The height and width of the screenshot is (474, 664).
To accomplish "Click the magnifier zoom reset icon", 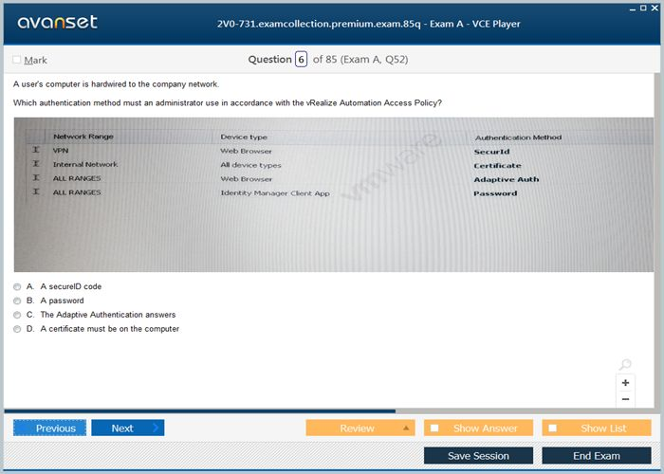I will (x=624, y=365).
